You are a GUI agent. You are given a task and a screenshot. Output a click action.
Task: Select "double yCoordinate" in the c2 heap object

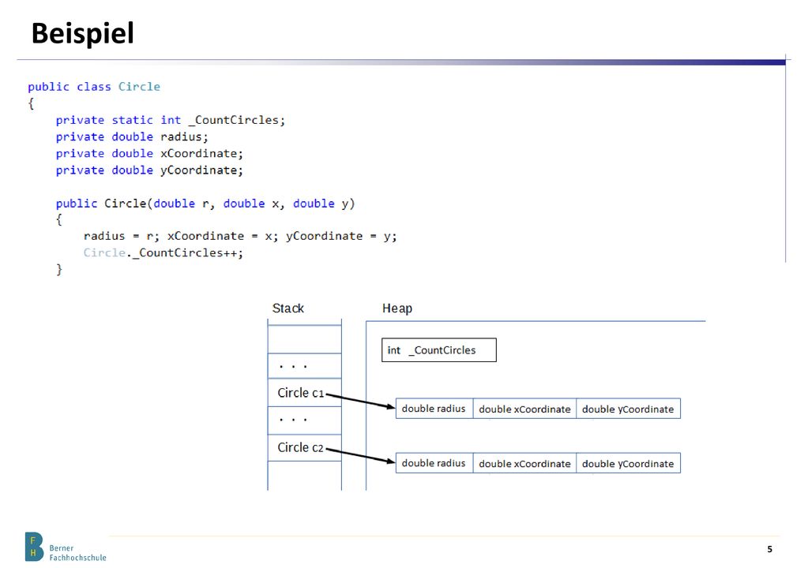(628, 463)
